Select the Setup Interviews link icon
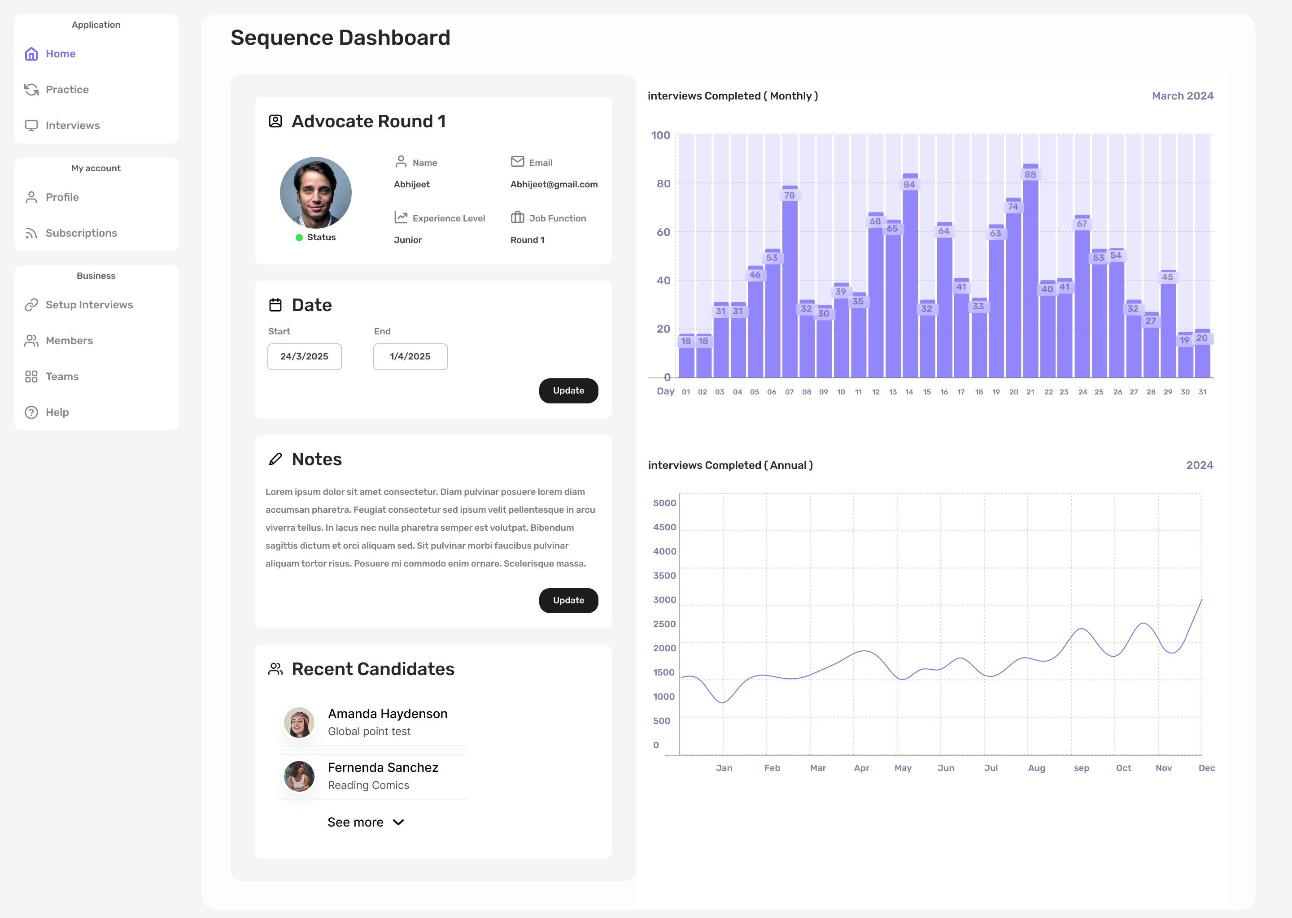The height and width of the screenshot is (918, 1292). [x=31, y=305]
